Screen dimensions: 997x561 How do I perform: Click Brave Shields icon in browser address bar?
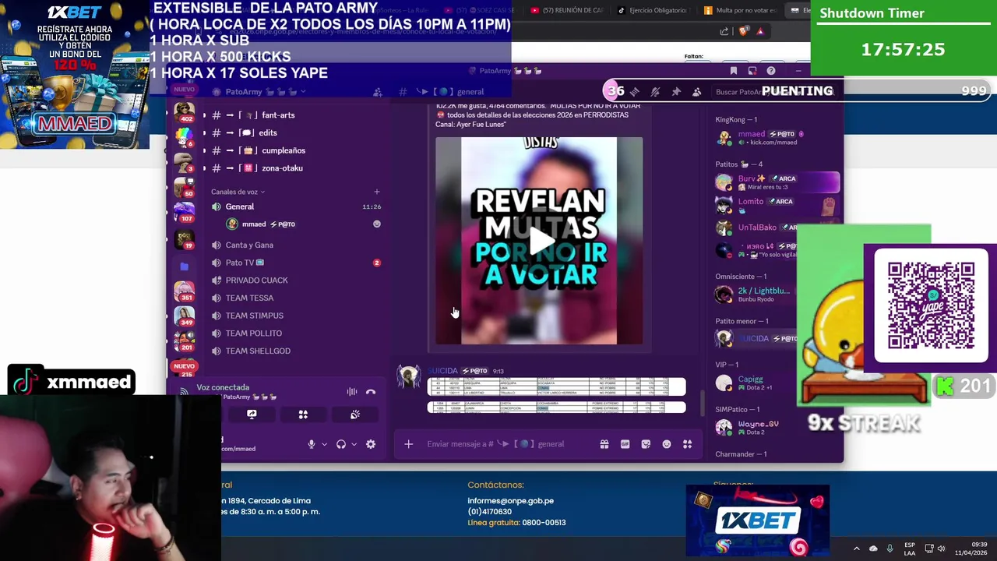[x=743, y=31]
